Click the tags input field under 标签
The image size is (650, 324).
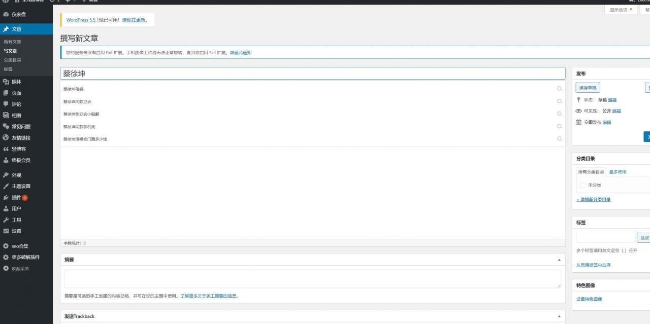click(605, 238)
